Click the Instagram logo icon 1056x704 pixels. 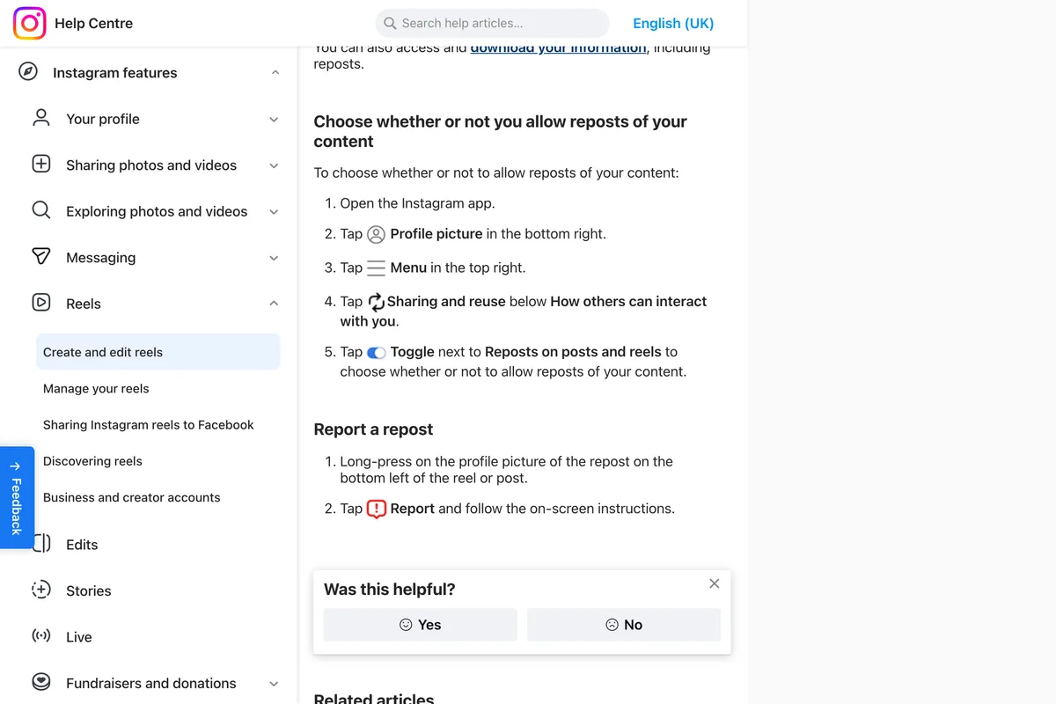pos(29,24)
